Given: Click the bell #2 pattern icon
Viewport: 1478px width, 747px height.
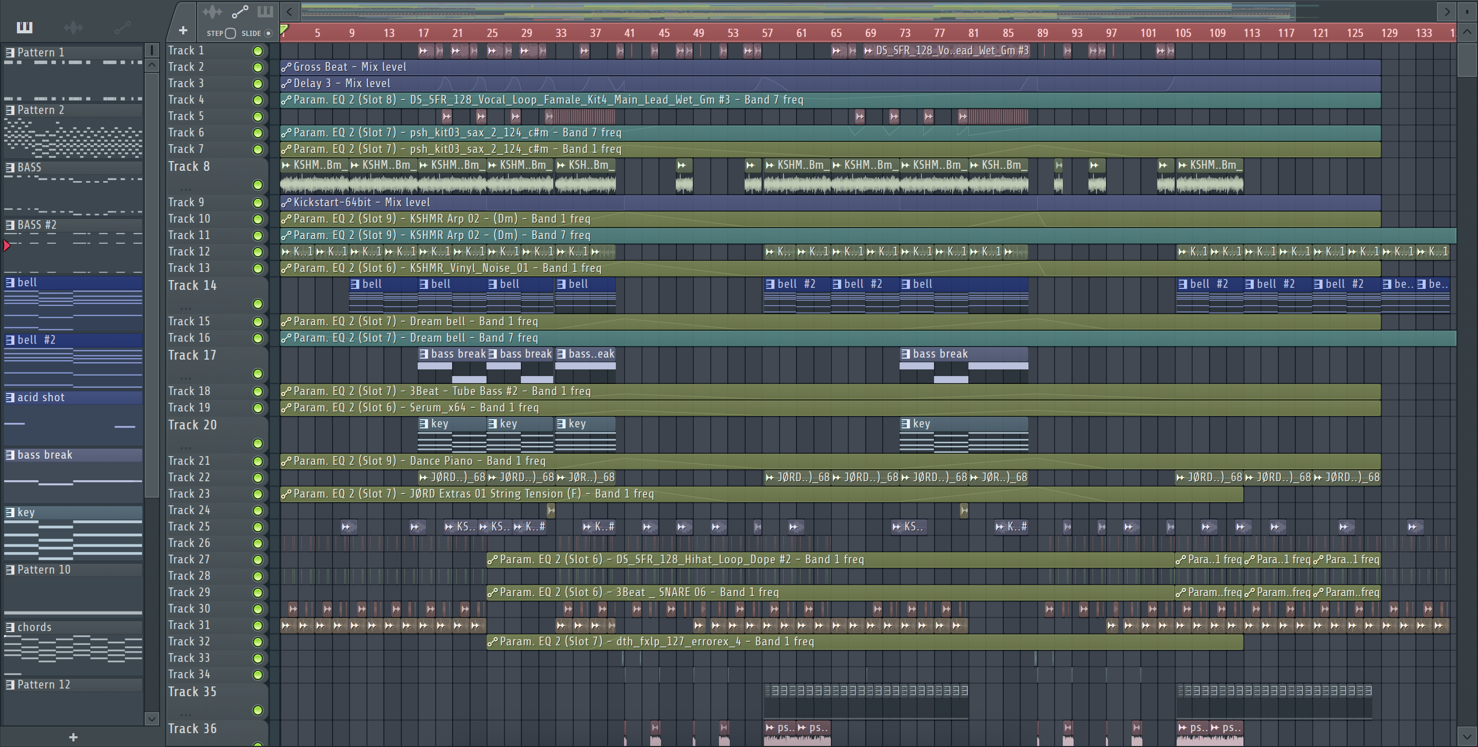Looking at the screenshot, I should pos(10,339).
